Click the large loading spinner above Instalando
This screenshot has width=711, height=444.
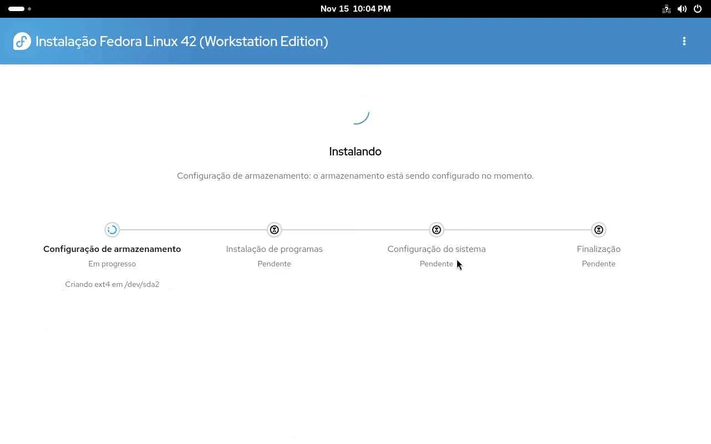coord(355,110)
